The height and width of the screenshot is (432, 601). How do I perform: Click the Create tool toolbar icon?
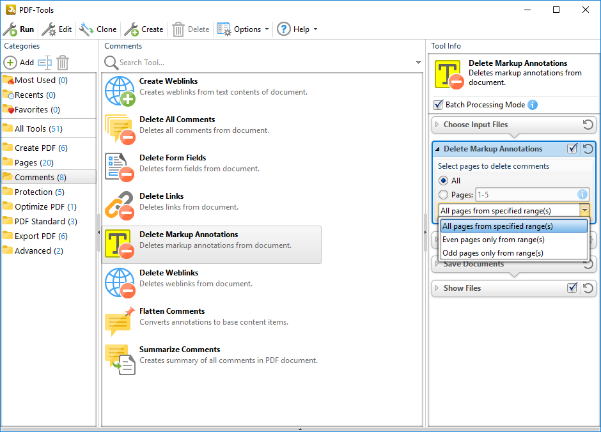coord(132,29)
